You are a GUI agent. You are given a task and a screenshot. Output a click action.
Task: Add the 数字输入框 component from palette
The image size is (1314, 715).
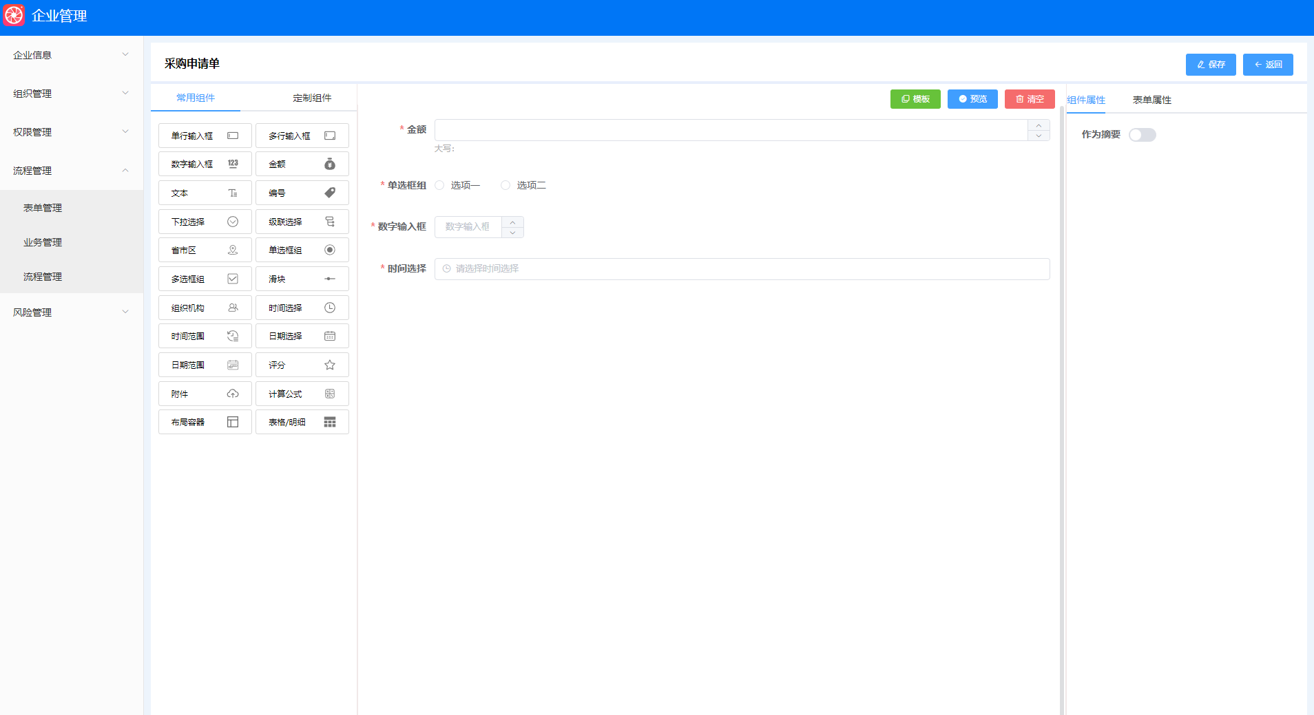click(x=205, y=164)
